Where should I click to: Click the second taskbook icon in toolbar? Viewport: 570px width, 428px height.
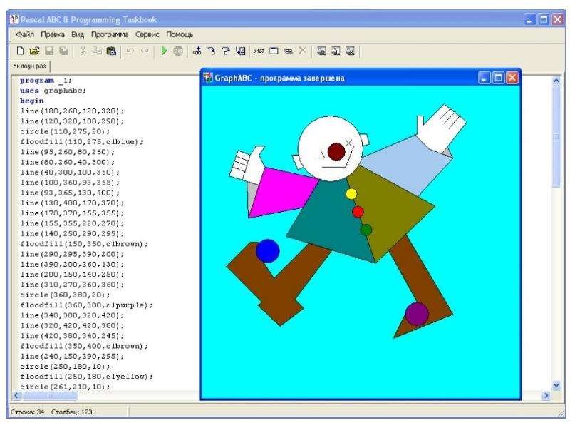pos(336,51)
